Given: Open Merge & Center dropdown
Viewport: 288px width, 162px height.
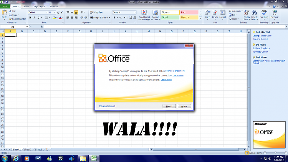Looking at the screenshot, I should (x=109, y=18).
